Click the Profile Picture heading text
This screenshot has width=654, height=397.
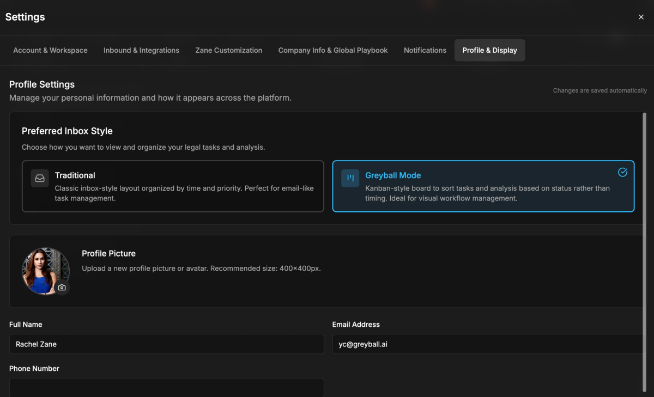[108, 253]
